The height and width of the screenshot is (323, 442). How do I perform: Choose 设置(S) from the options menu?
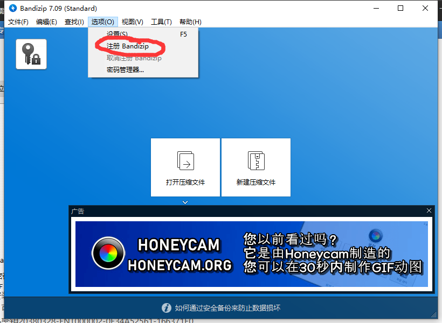click(x=143, y=34)
